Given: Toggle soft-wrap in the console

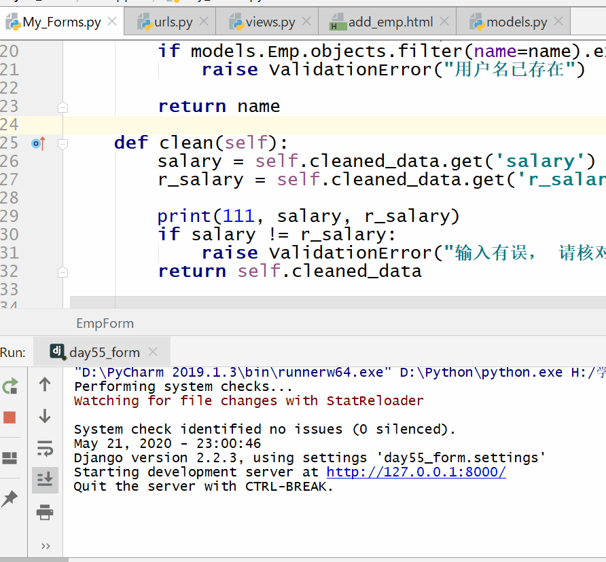Looking at the screenshot, I should pos(45,448).
